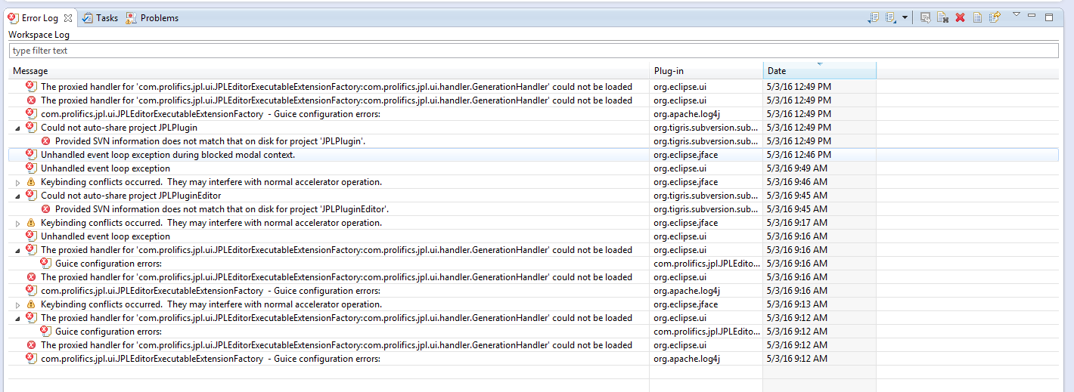Switch to the Problems tab
The height and width of the screenshot is (392, 1074).
(152, 17)
